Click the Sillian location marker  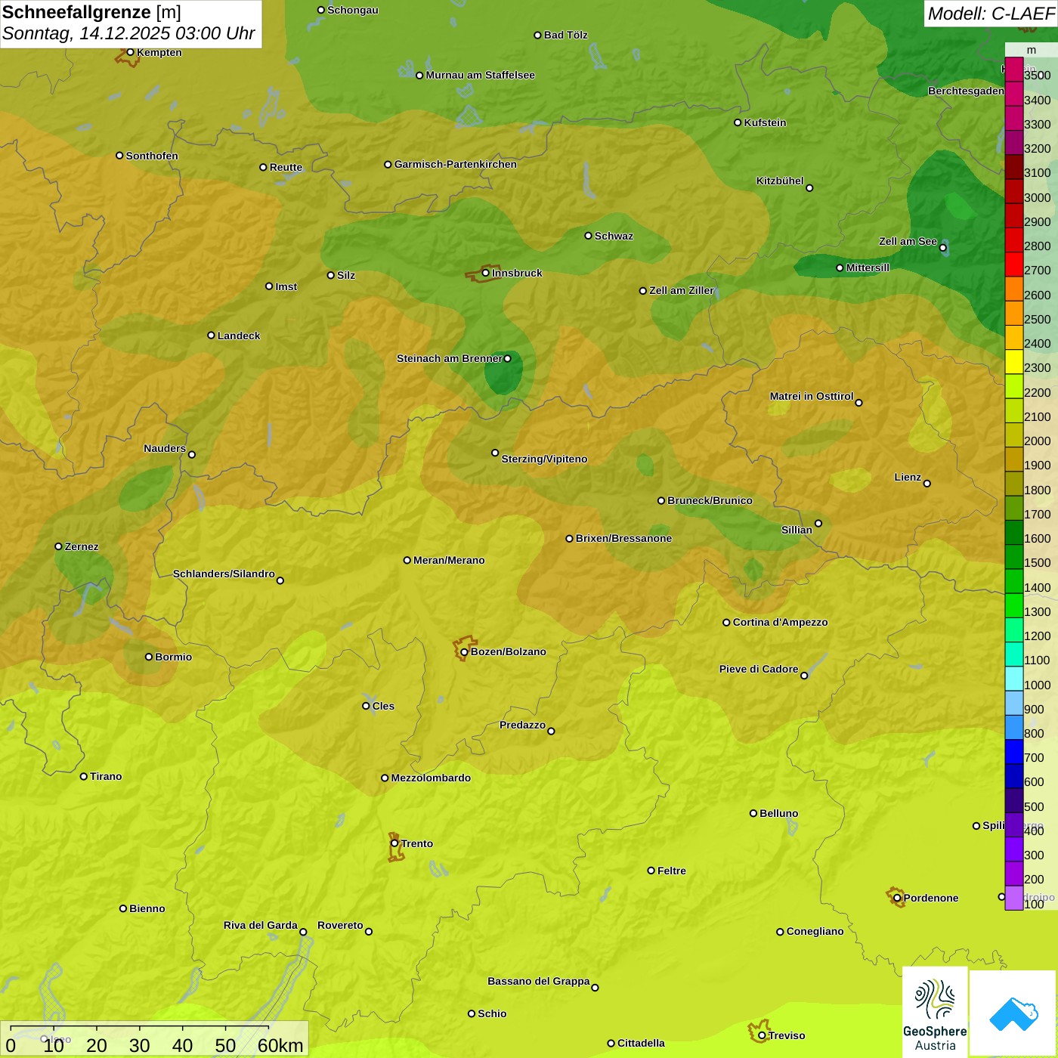tap(818, 523)
